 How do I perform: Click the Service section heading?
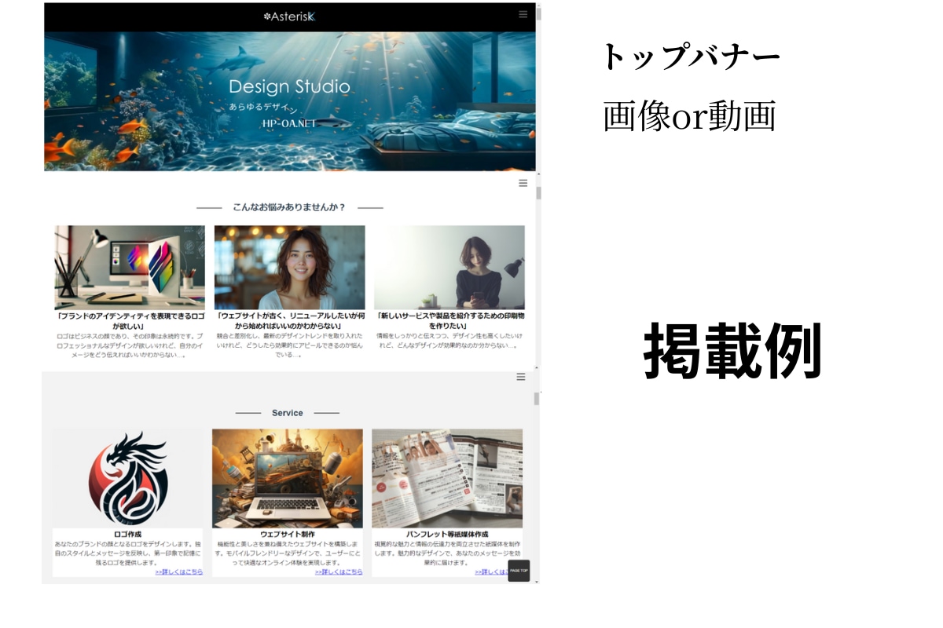[x=288, y=413]
